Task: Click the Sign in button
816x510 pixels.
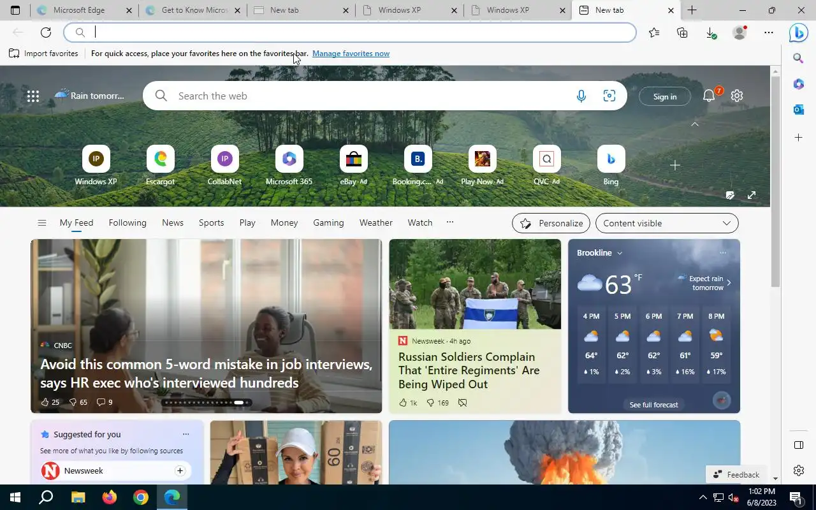Action: click(x=665, y=96)
